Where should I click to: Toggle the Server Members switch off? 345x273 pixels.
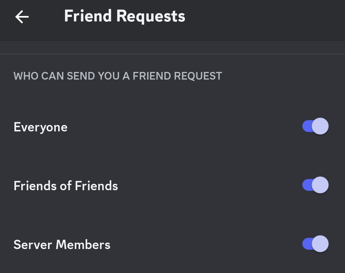click(315, 244)
